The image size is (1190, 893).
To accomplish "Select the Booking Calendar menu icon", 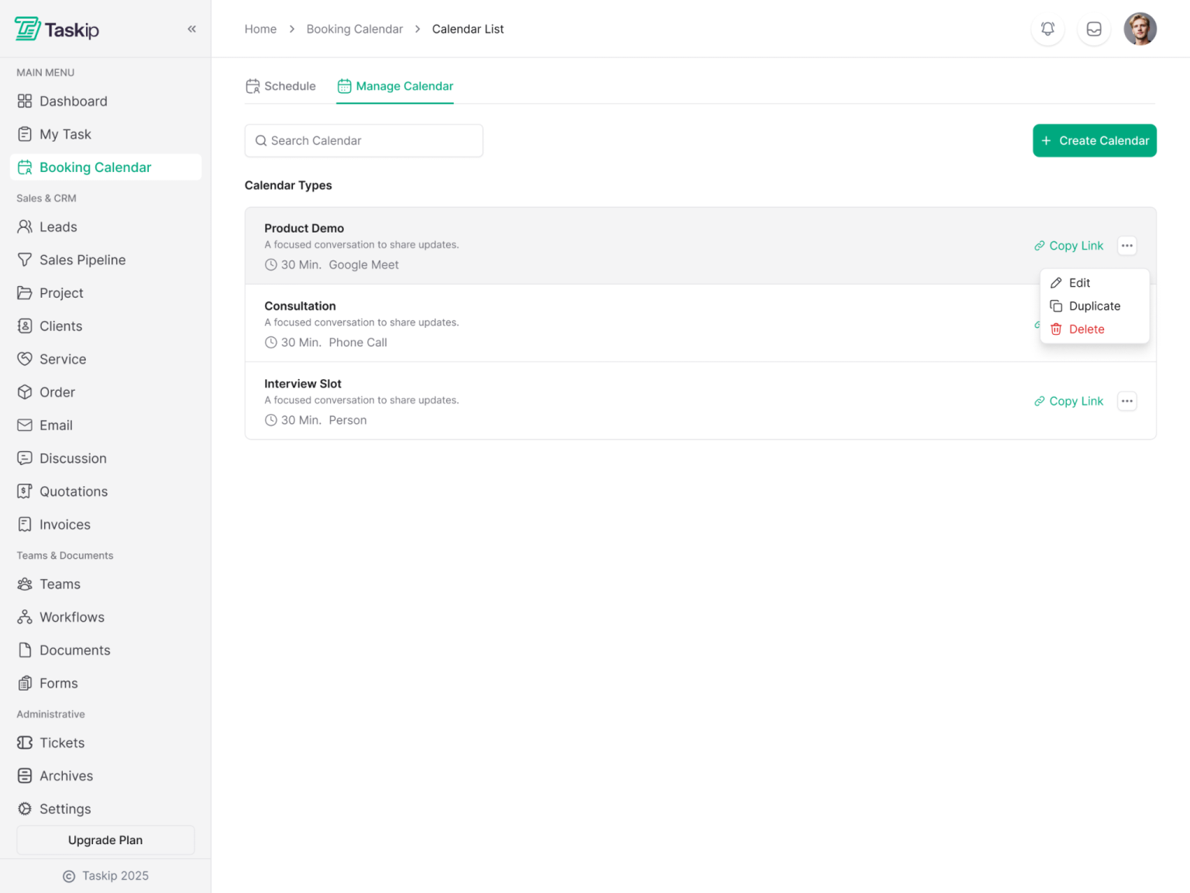I will pyautogui.click(x=25, y=167).
